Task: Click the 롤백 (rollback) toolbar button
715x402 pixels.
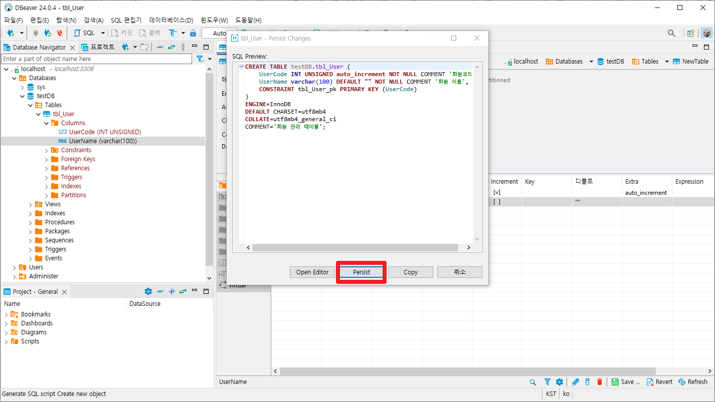Action: click(150, 33)
